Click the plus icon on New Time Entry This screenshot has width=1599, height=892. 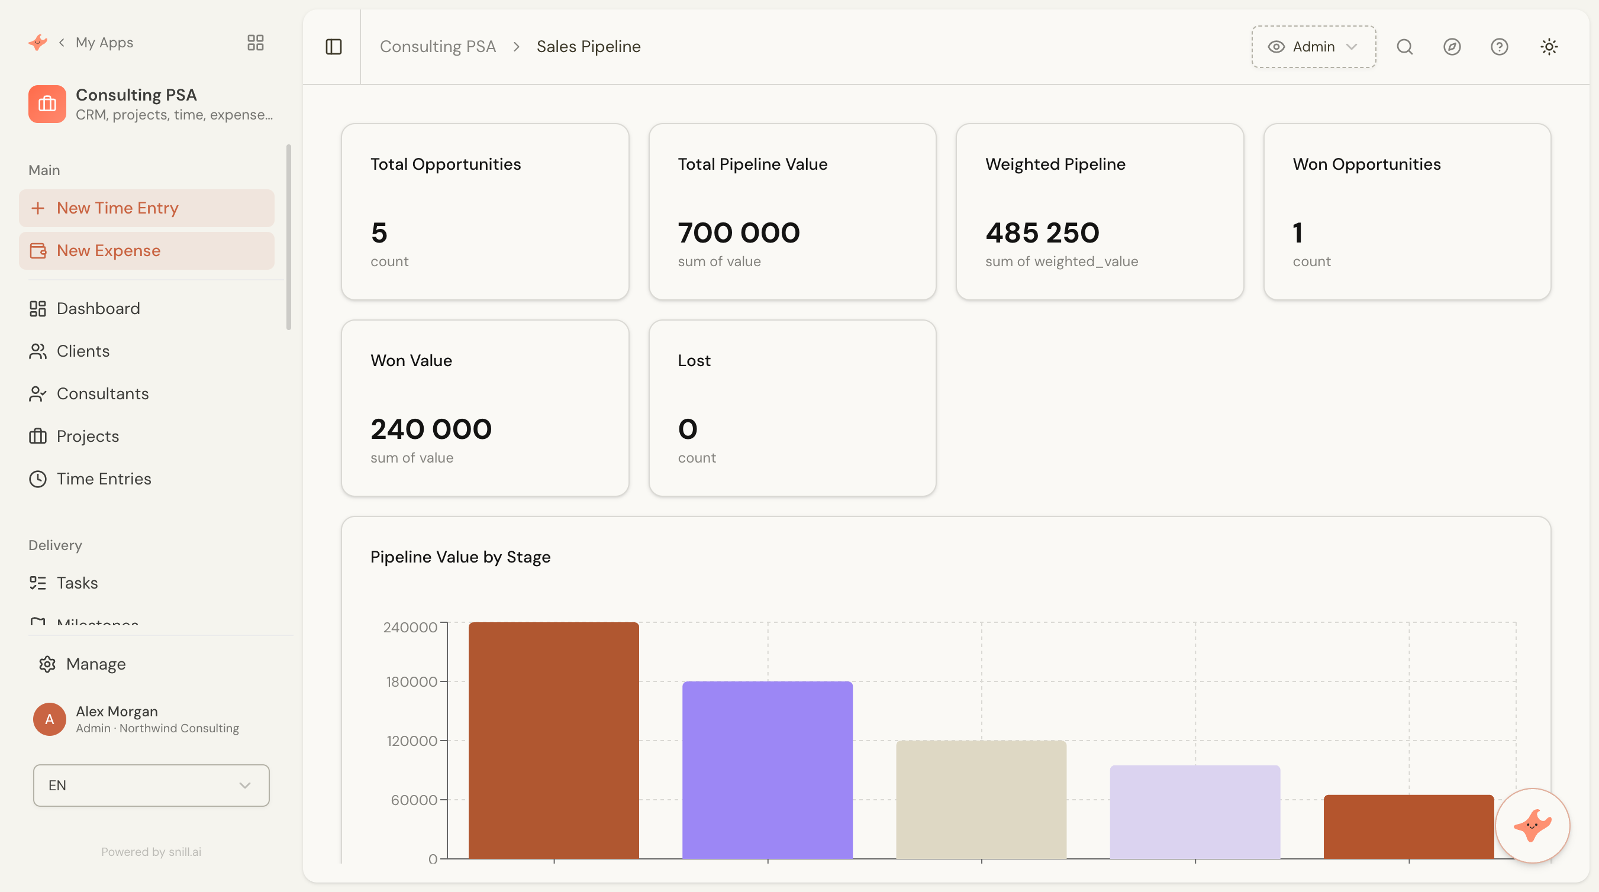(38, 208)
